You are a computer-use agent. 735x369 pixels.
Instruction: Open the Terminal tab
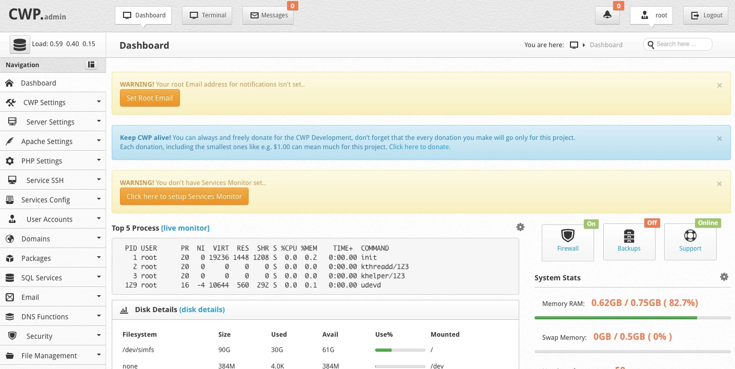208,15
